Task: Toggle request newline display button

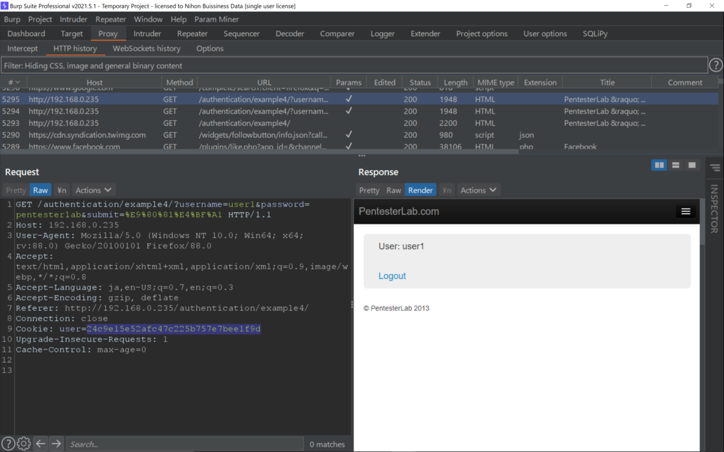Action: click(62, 190)
